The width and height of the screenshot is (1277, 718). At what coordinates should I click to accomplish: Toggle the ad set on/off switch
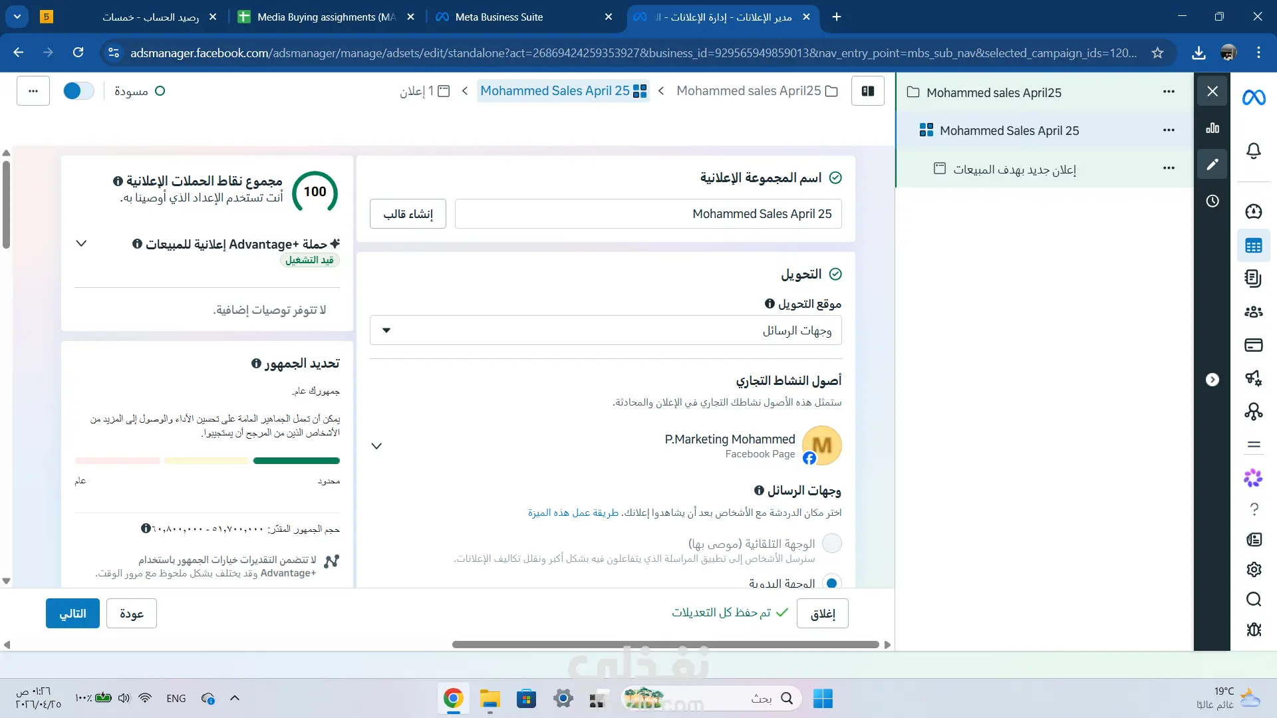[x=78, y=91]
